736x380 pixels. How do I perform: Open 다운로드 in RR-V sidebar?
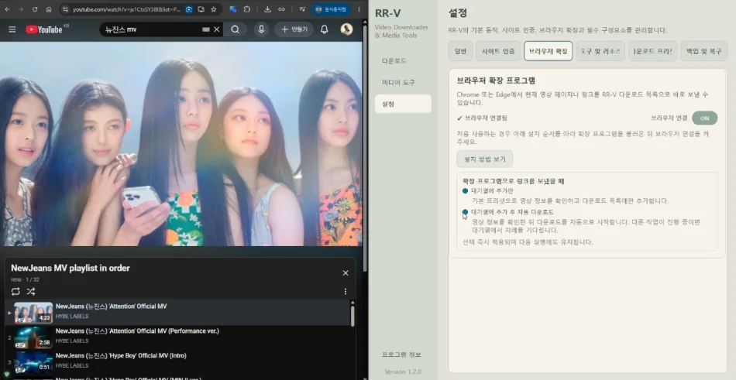[x=403, y=61]
